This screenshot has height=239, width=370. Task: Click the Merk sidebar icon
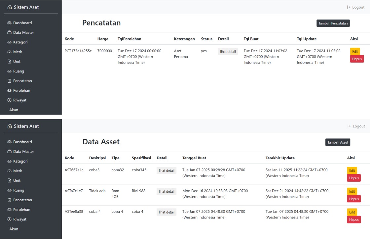(x=10, y=52)
